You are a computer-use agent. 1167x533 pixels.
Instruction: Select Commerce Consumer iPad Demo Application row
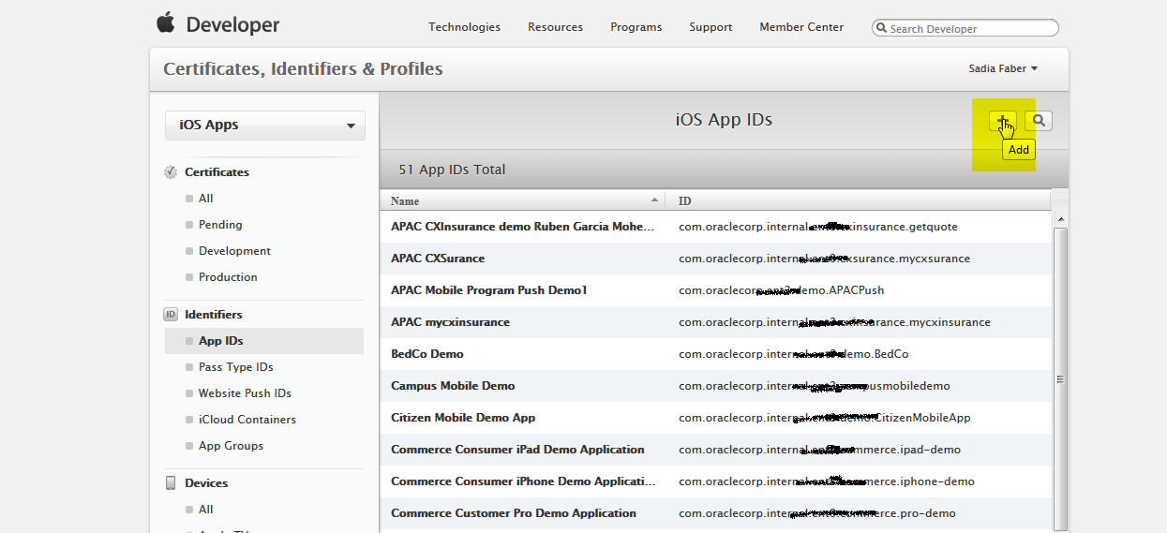[x=715, y=450]
